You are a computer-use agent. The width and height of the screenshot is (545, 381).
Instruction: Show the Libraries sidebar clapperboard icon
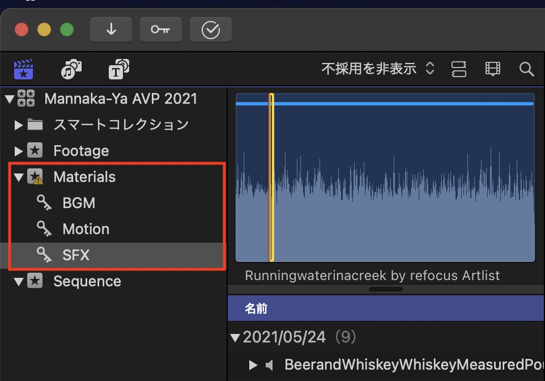(x=24, y=70)
